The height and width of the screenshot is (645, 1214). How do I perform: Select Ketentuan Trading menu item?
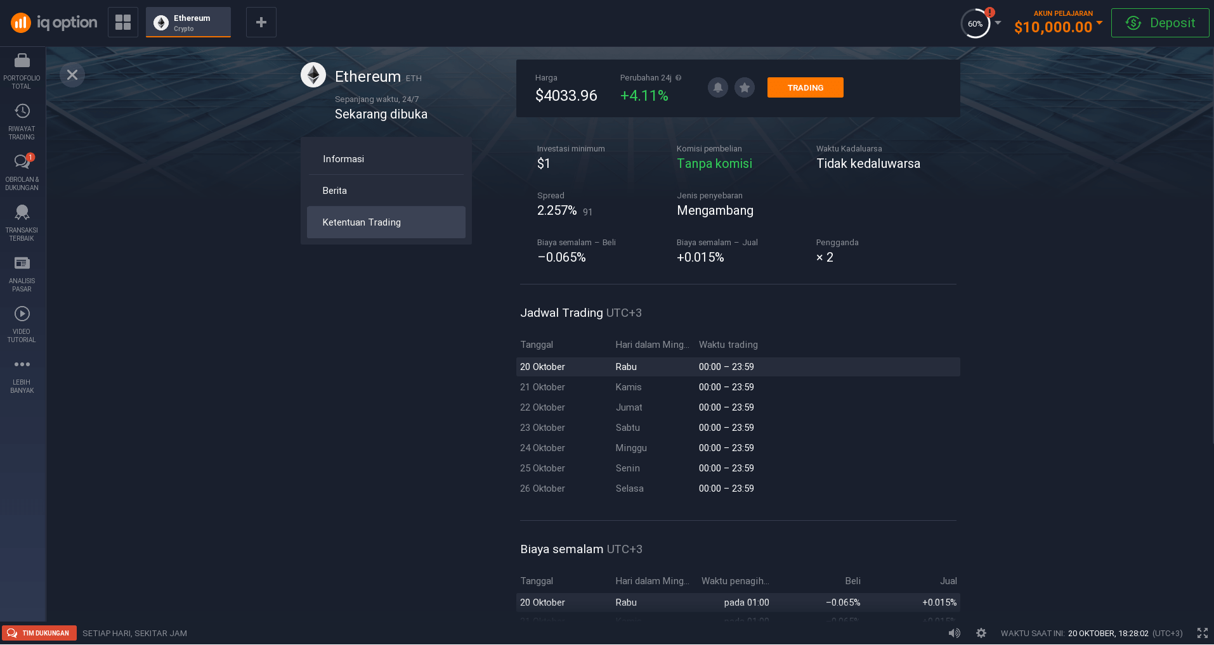(362, 222)
